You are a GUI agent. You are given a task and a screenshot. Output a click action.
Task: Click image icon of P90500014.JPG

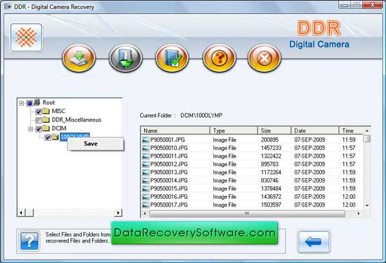point(146,180)
